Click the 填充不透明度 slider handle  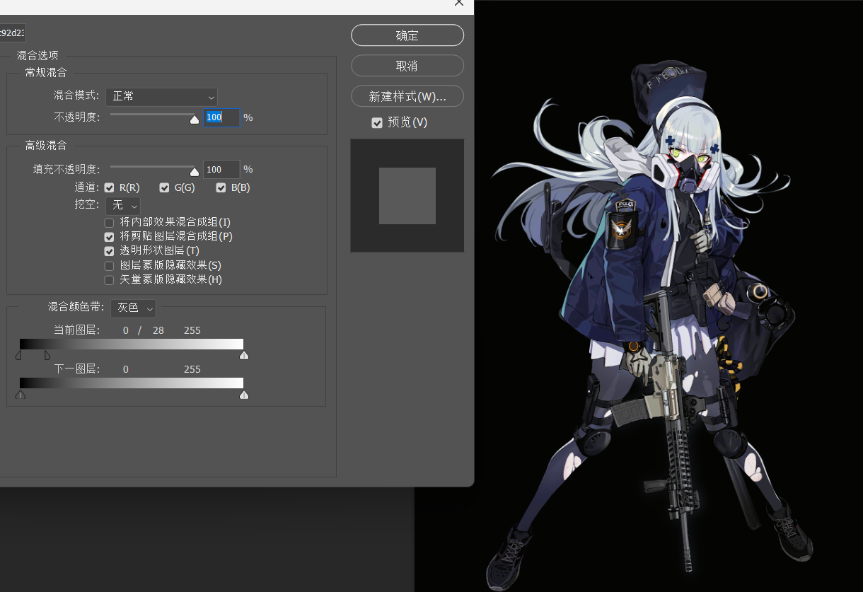pyautogui.click(x=195, y=171)
